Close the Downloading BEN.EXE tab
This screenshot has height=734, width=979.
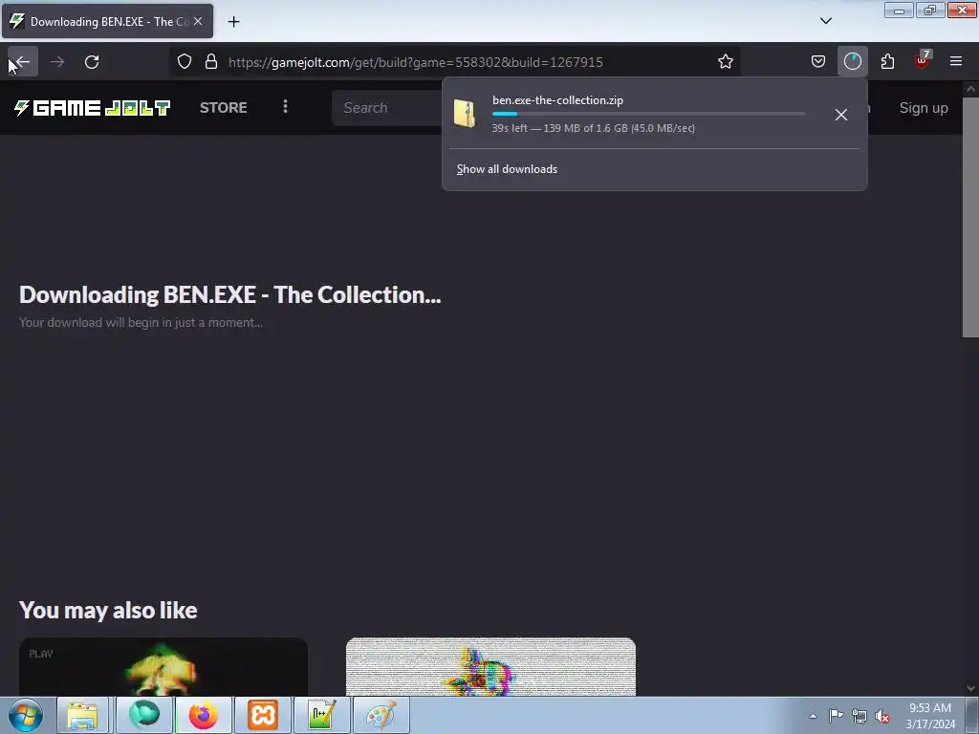click(198, 21)
